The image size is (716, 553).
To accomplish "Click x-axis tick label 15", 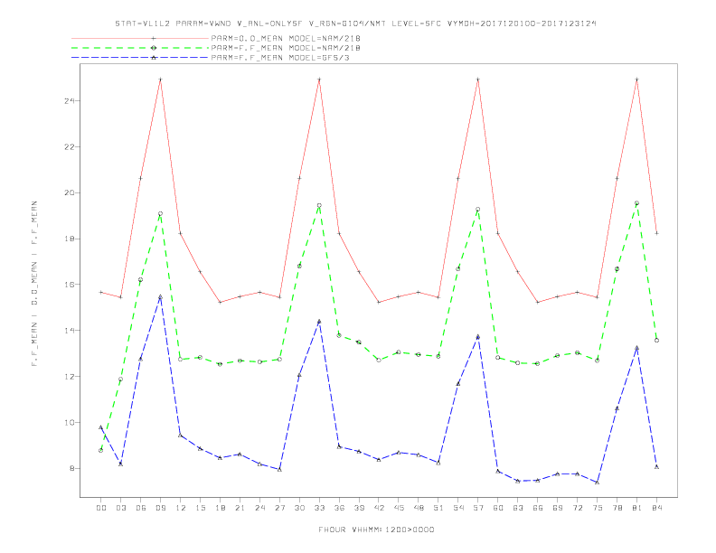I will pyautogui.click(x=200, y=508).
